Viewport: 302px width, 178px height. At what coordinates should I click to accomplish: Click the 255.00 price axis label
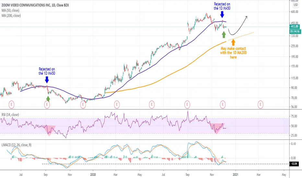(295, 46)
